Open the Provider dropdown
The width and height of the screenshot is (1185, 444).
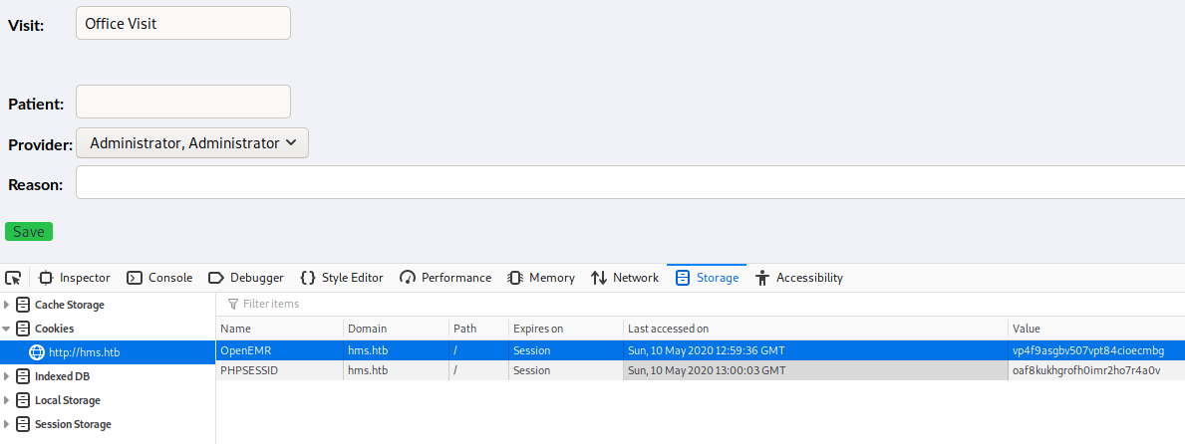click(192, 143)
